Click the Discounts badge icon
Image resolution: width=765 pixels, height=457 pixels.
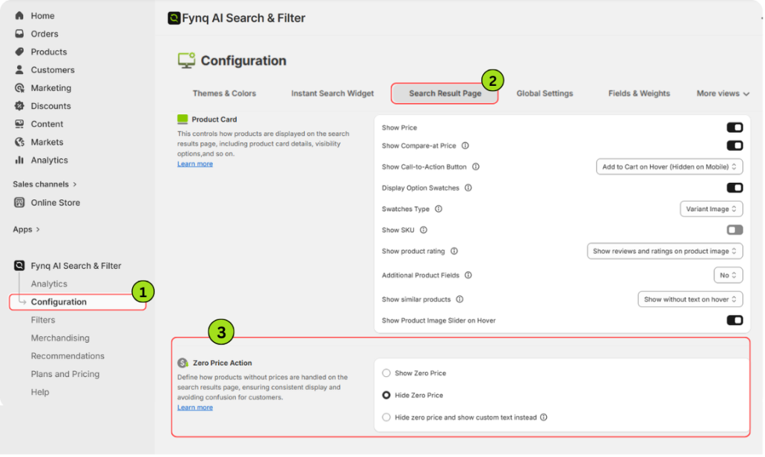[x=19, y=106]
